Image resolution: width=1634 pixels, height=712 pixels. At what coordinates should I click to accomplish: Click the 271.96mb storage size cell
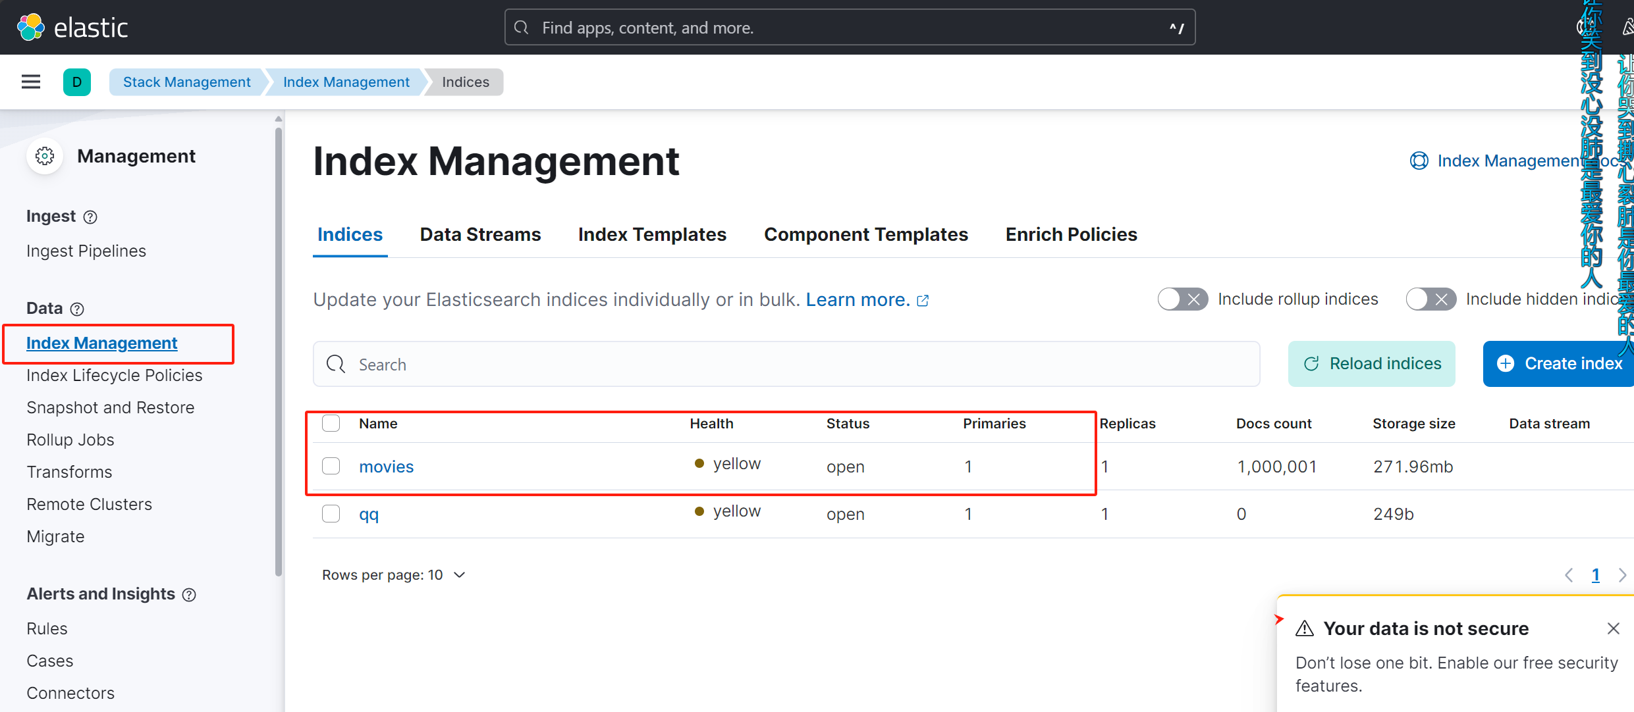point(1413,467)
